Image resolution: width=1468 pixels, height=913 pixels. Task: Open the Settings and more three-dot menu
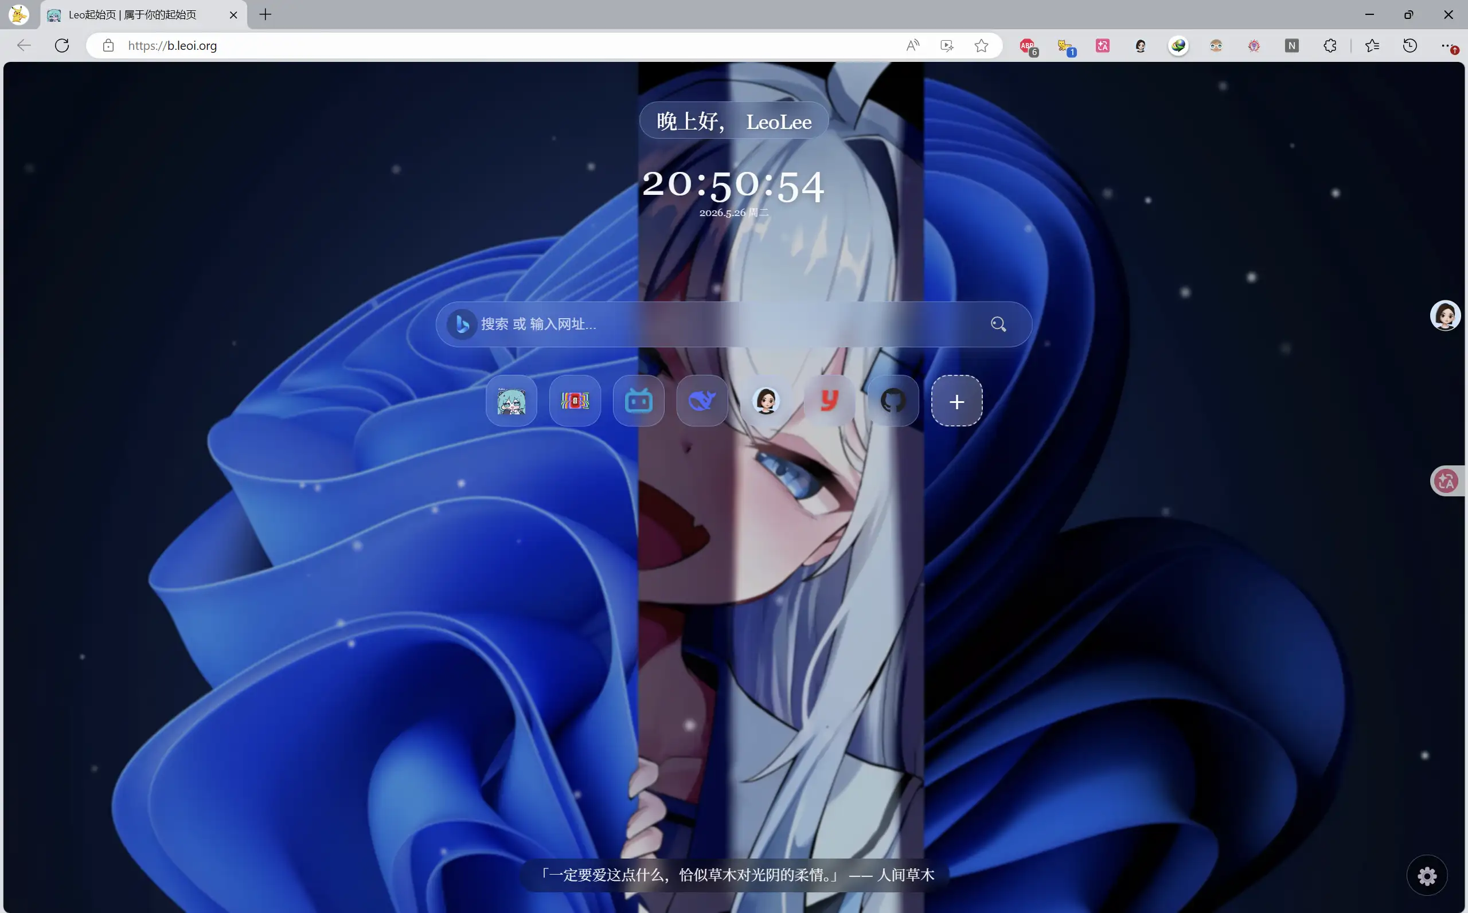click(1449, 46)
